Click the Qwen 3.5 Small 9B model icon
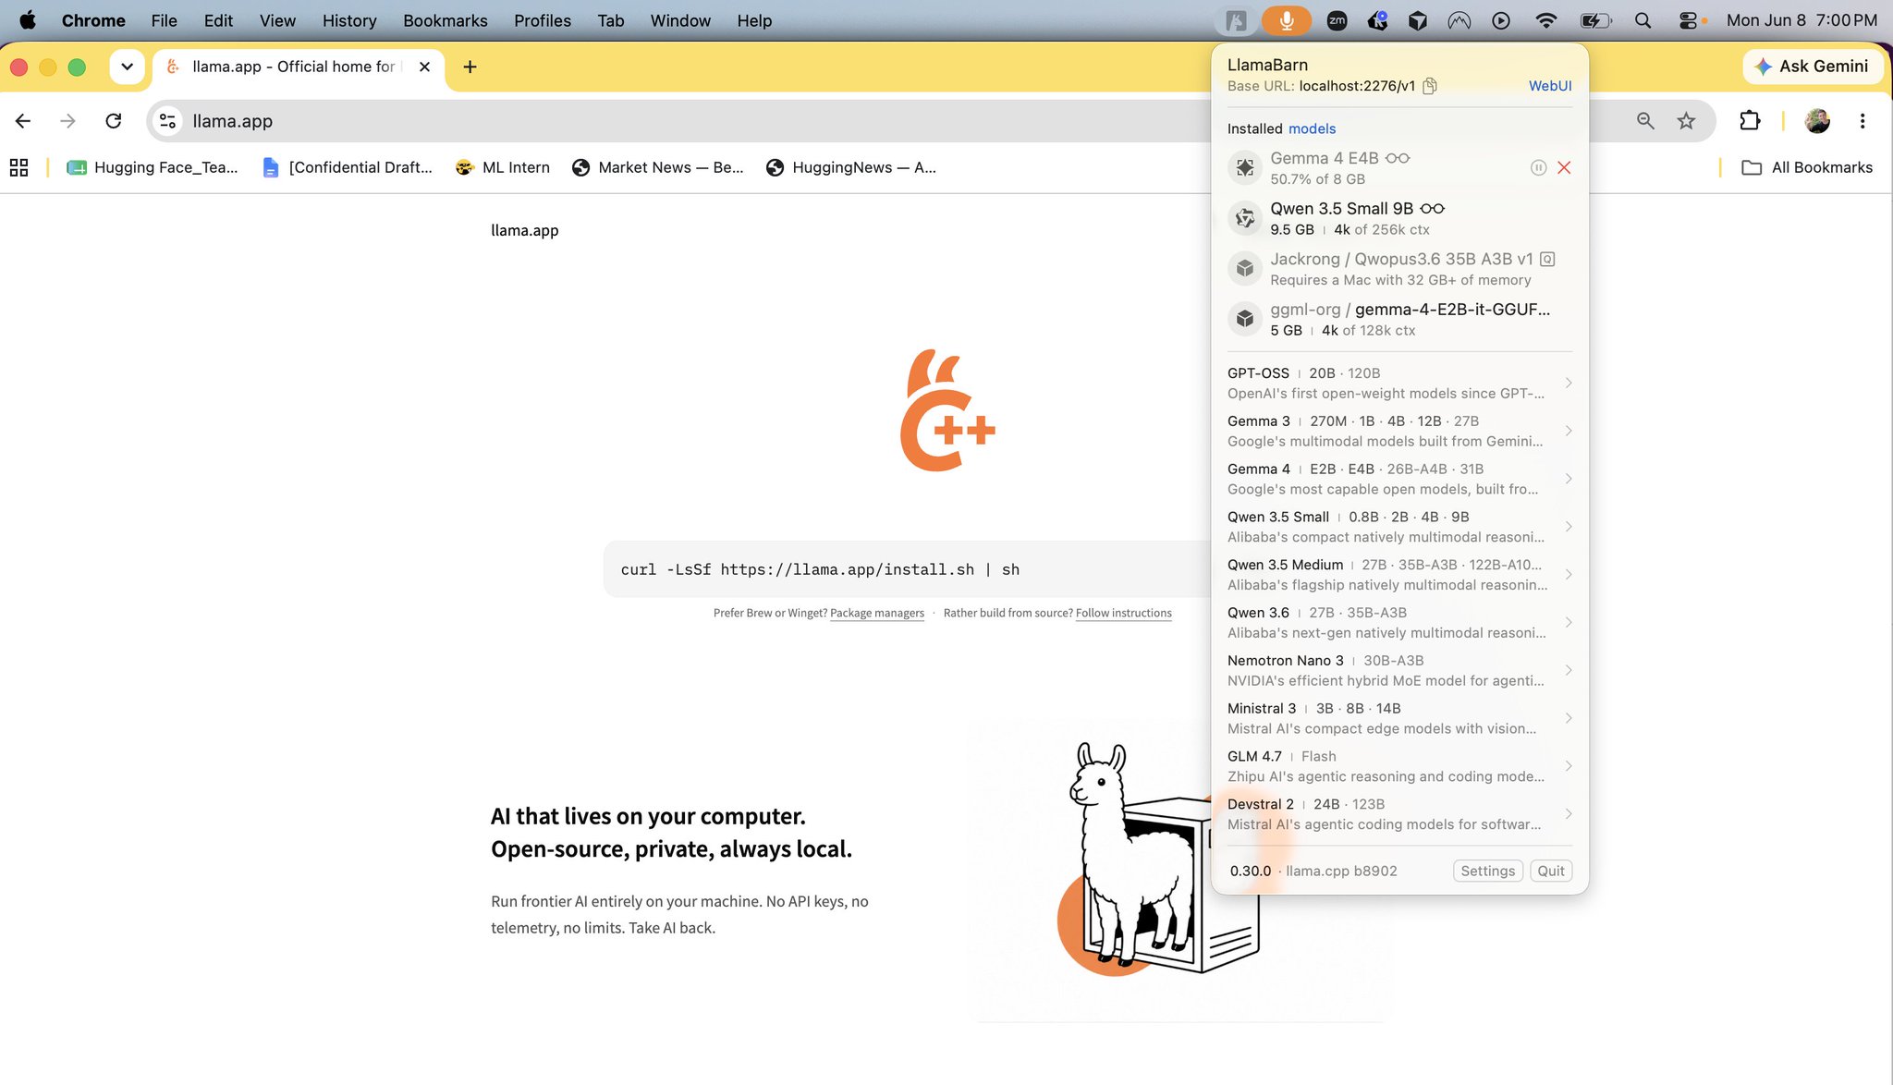Screen dimensions: 1893x1085 click(x=1245, y=218)
